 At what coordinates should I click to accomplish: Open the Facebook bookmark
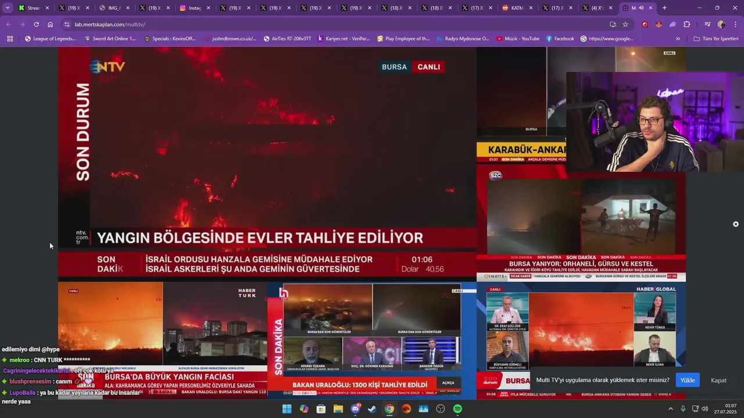560,39
